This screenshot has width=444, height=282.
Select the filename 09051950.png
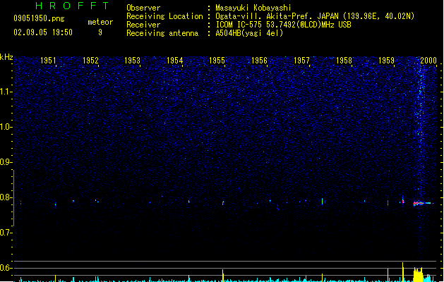[x=39, y=18]
